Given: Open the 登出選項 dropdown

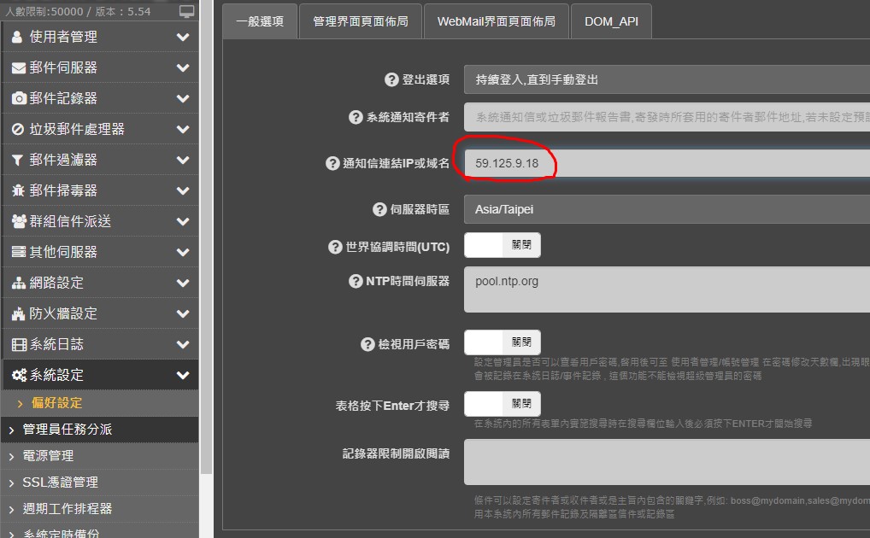Looking at the screenshot, I should [667, 79].
